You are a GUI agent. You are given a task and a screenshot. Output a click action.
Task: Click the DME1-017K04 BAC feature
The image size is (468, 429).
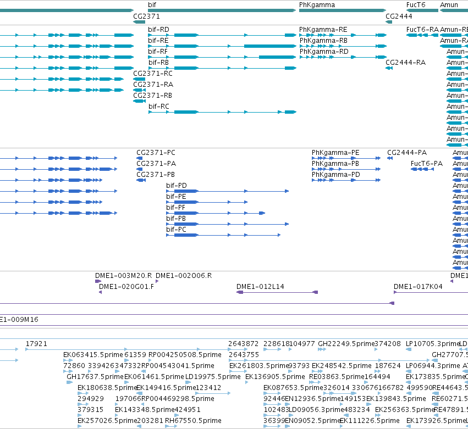(431, 292)
